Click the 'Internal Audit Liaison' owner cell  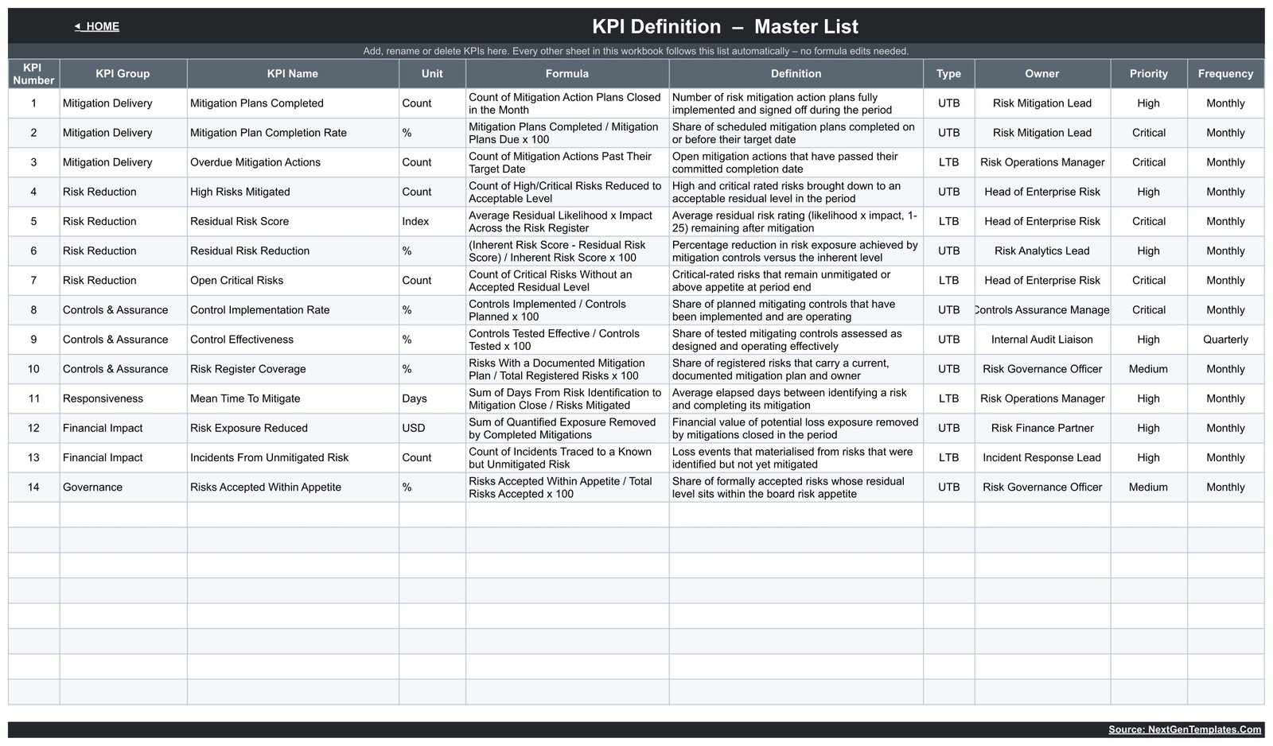point(1042,340)
